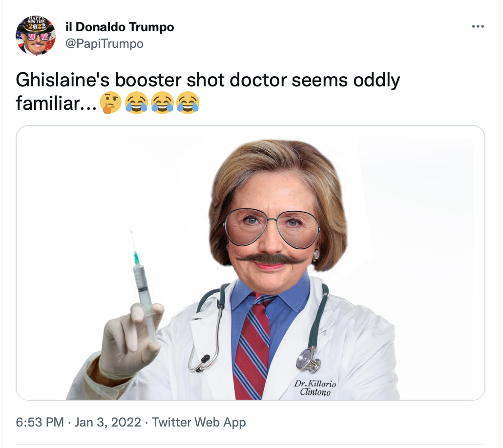Click the syringe in the attached photo

point(143,288)
